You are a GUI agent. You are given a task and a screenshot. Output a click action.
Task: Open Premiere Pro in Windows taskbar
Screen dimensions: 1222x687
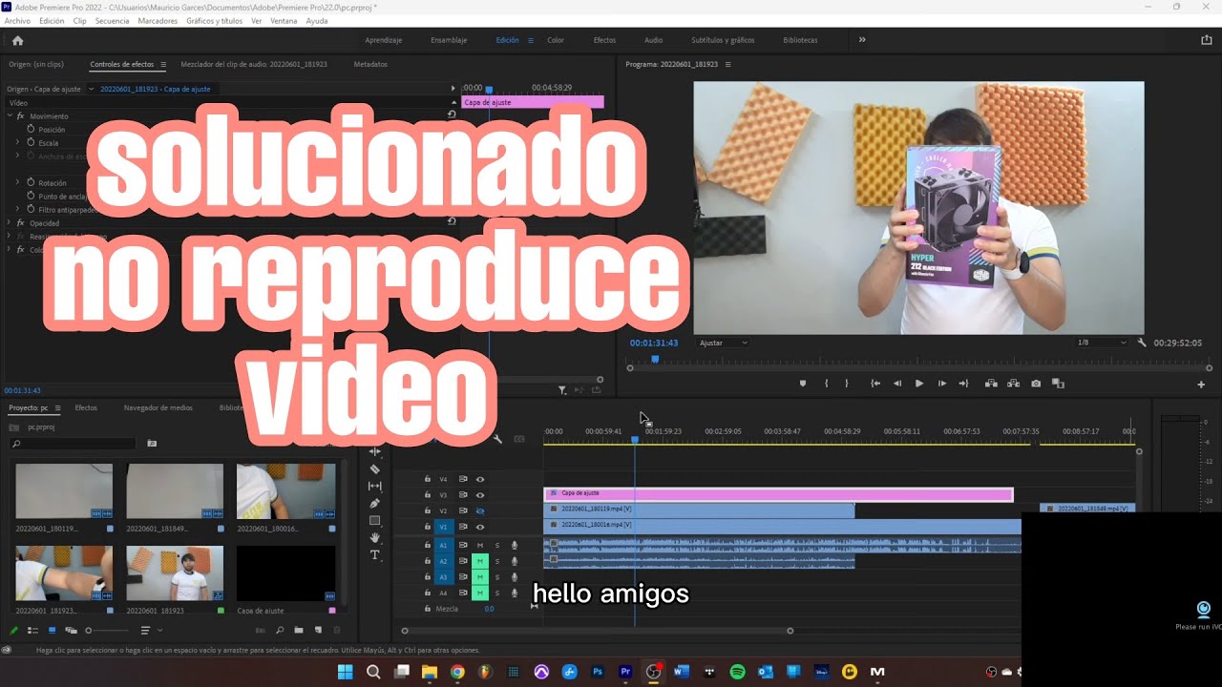click(x=625, y=672)
